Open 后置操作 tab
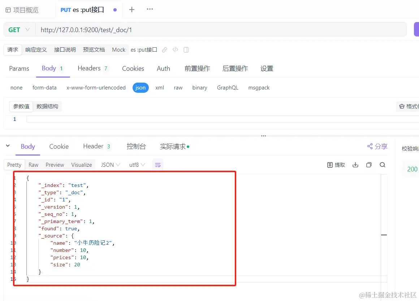 click(x=235, y=68)
